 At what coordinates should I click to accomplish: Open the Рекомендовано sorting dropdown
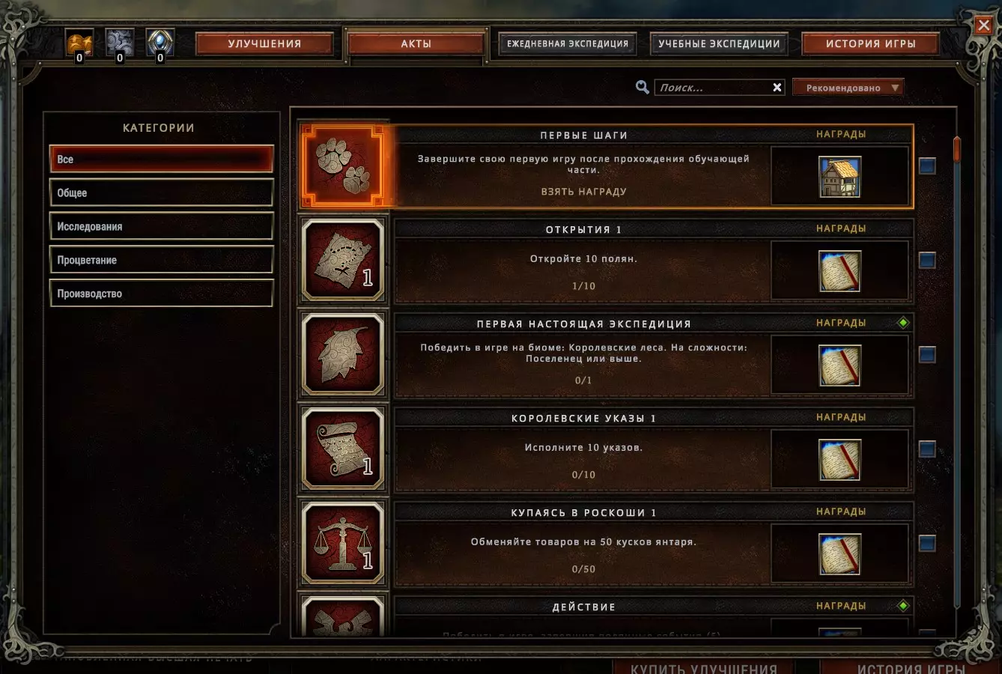[848, 88]
